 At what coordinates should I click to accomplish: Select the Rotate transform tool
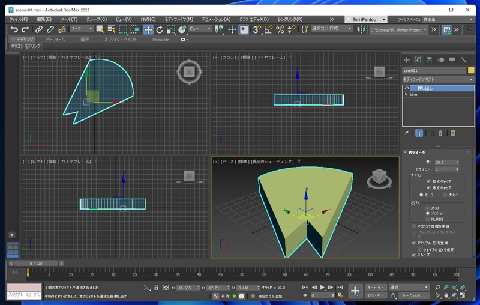tap(160, 29)
